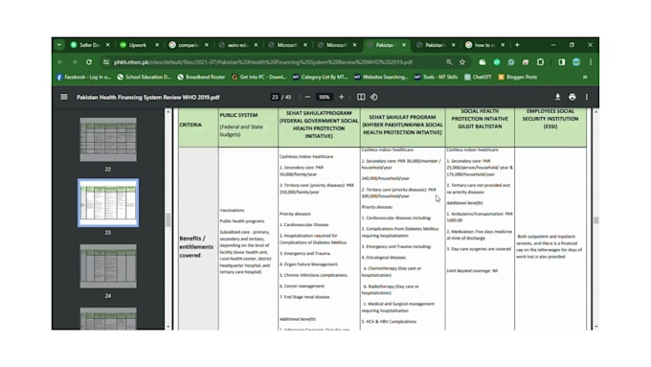Screen dimensions: 651x367
Task: Close the active Pakistan PDF tab
Action: pyautogui.click(x=404, y=45)
